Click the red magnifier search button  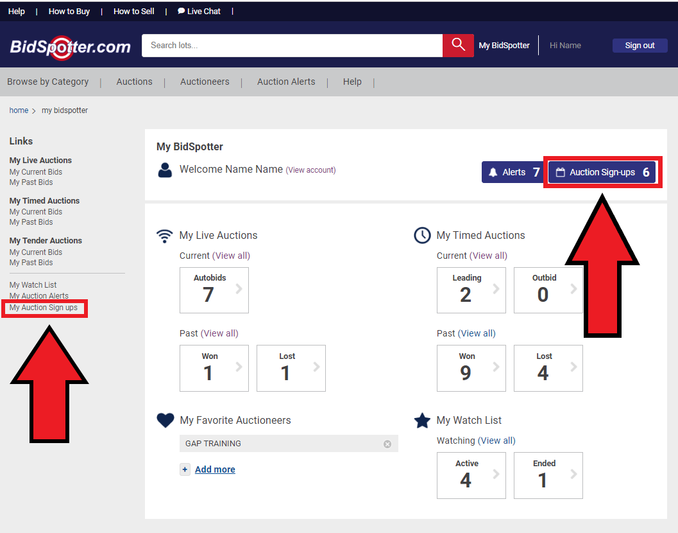click(x=458, y=45)
